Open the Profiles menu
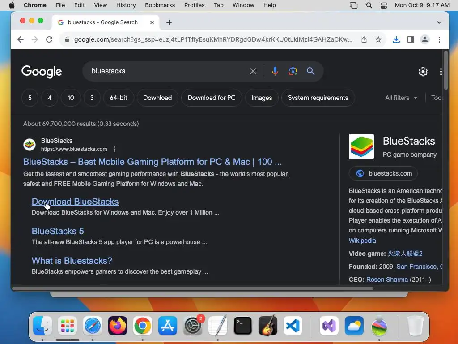458x344 pixels. click(194, 5)
